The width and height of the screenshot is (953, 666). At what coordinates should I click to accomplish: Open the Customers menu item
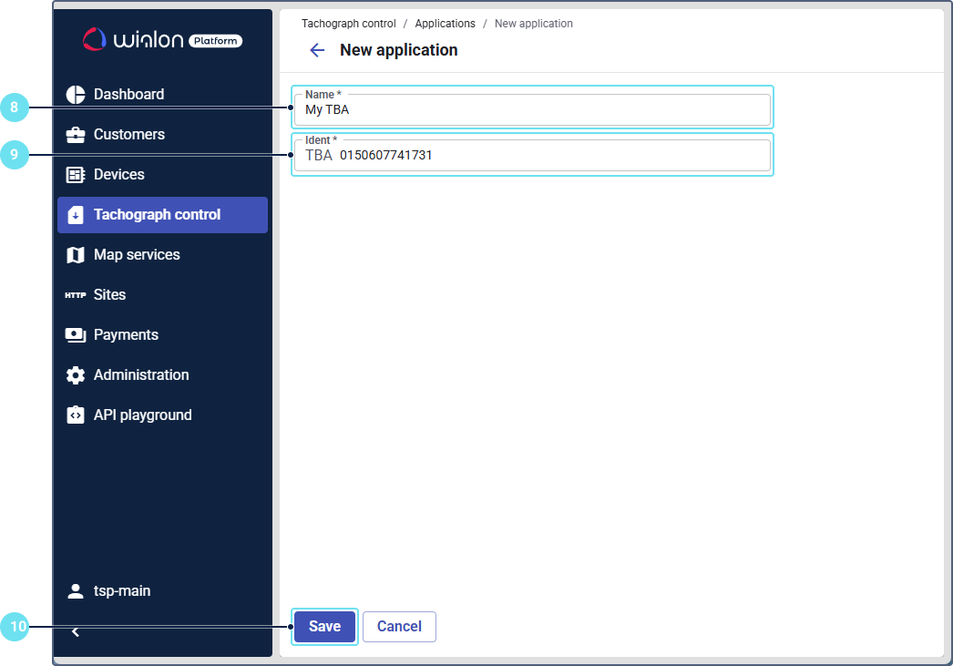[x=128, y=135]
